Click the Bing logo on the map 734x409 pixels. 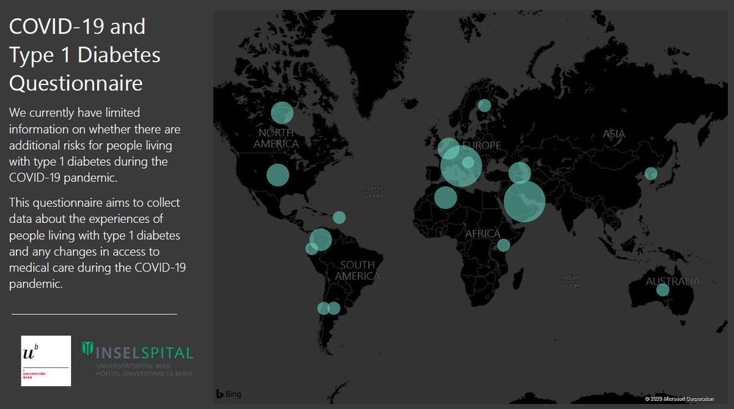229,394
